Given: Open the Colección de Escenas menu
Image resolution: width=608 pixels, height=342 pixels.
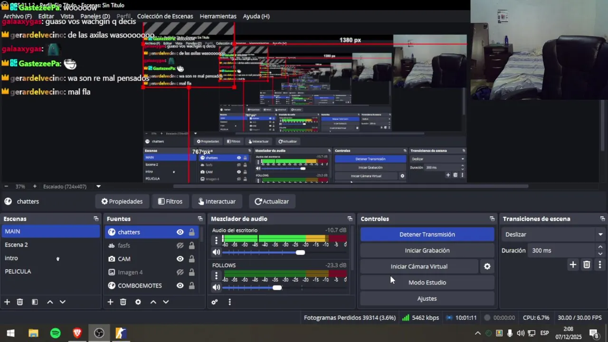Looking at the screenshot, I should [165, 16].
